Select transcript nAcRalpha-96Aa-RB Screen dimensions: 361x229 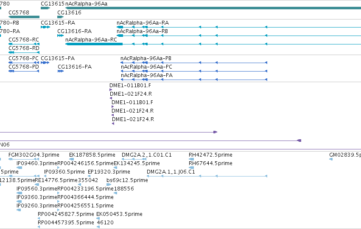142,31
